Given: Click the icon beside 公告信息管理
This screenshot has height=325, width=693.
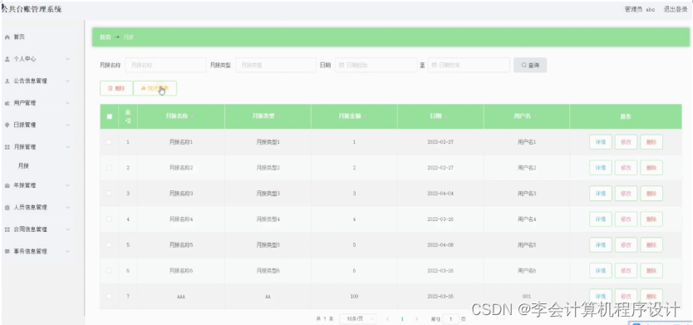Looking at the screenshot, I should (7, 81).
